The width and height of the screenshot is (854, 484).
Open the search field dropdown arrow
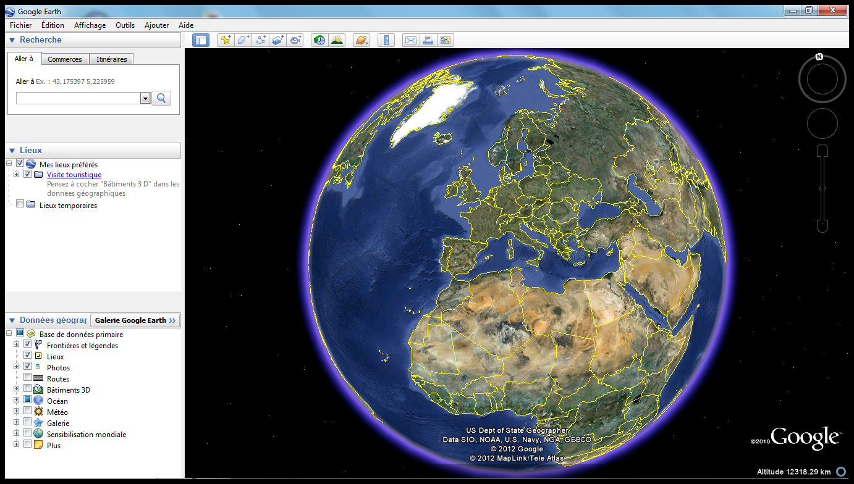click(145, 98)
